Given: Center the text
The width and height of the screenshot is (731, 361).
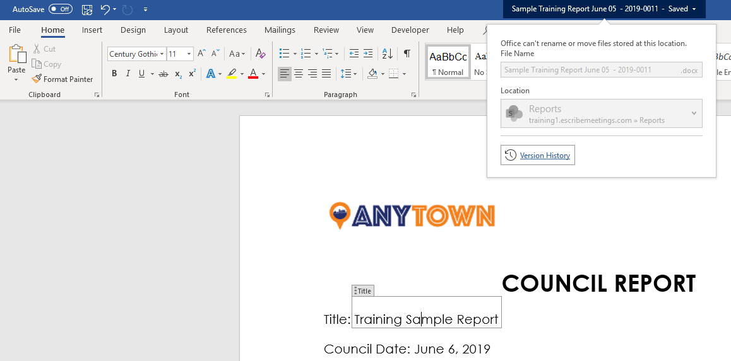Looking at the screenshot, I should coord(299,74).
